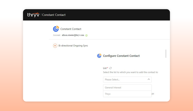Refresh the List options with the reload icon
This screenshot has width=193, height=111.
[111, 68]
